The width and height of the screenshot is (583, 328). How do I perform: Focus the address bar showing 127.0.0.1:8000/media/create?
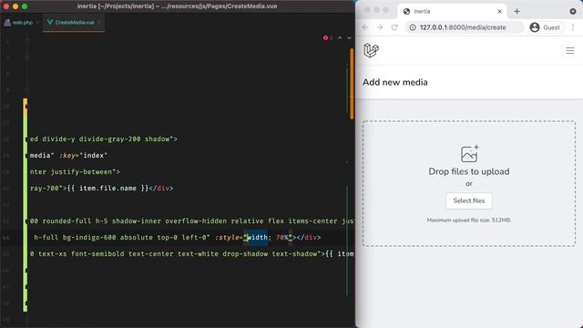click(465, 27)
